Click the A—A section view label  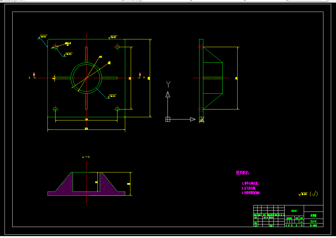tap(86, 157)
